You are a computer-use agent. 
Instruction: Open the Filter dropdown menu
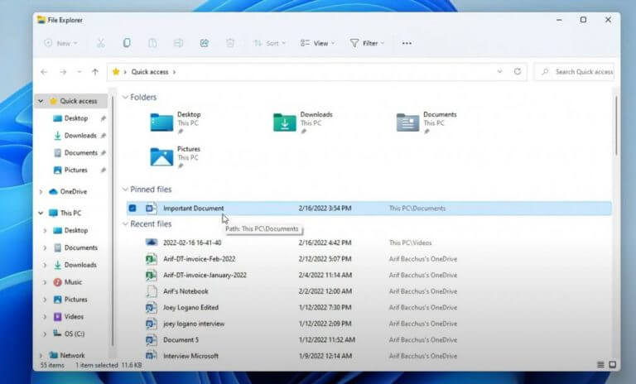coord(367,43)
